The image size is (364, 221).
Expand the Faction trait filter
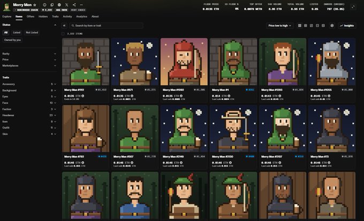point(29,109)
